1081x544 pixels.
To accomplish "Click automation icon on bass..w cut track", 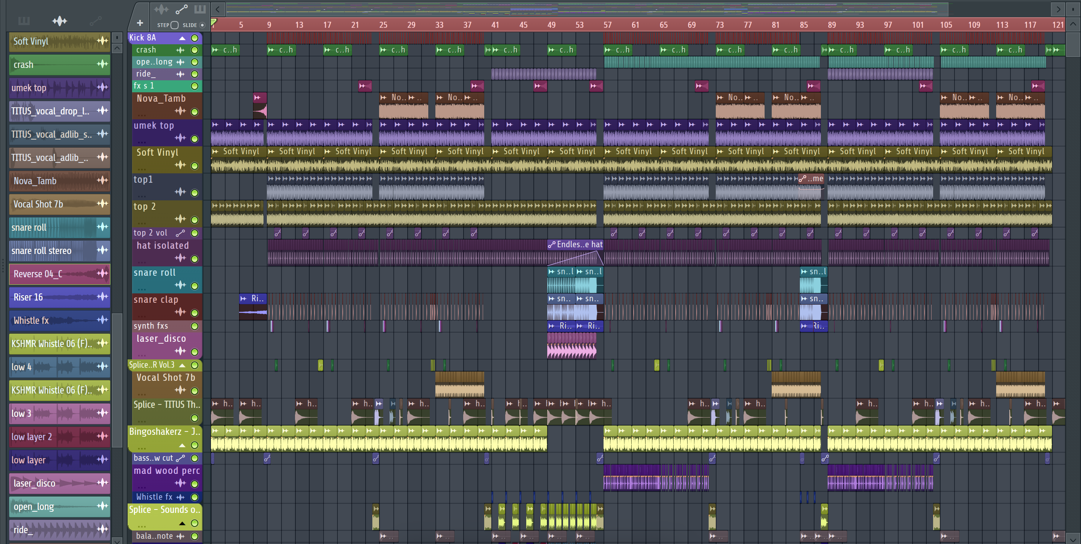I will 181,458.
